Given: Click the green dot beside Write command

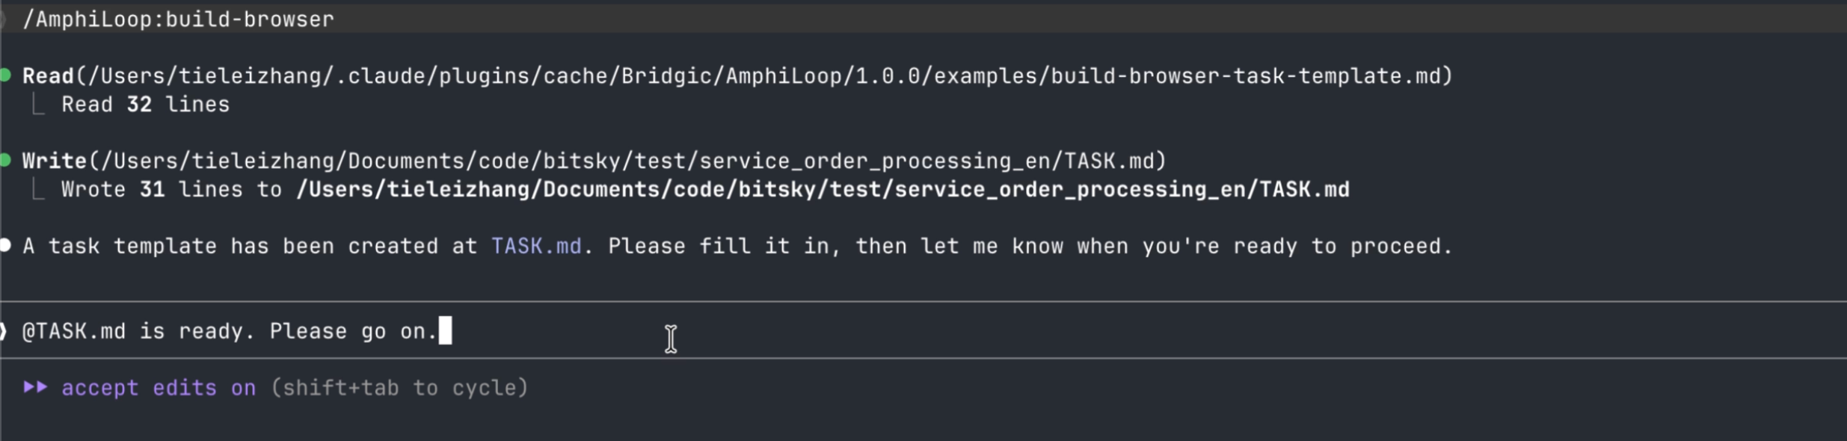Looking at the screenshot, I should point(5,161).
